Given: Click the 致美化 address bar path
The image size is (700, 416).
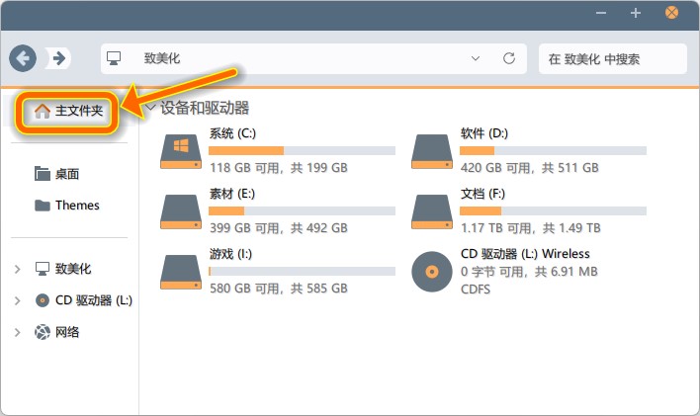Looking at the screenshot, I should 162,58.
